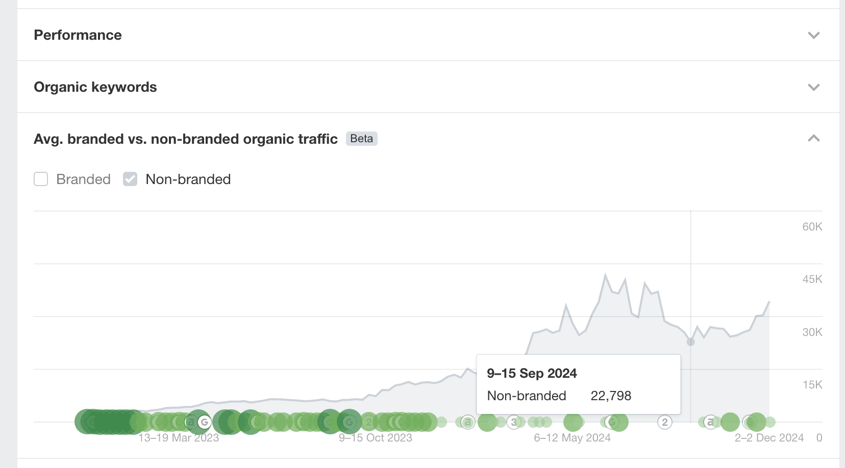845x468 pixels.
Task: Click large green bubble above May 2024 label
Action: tap(573, 422)
